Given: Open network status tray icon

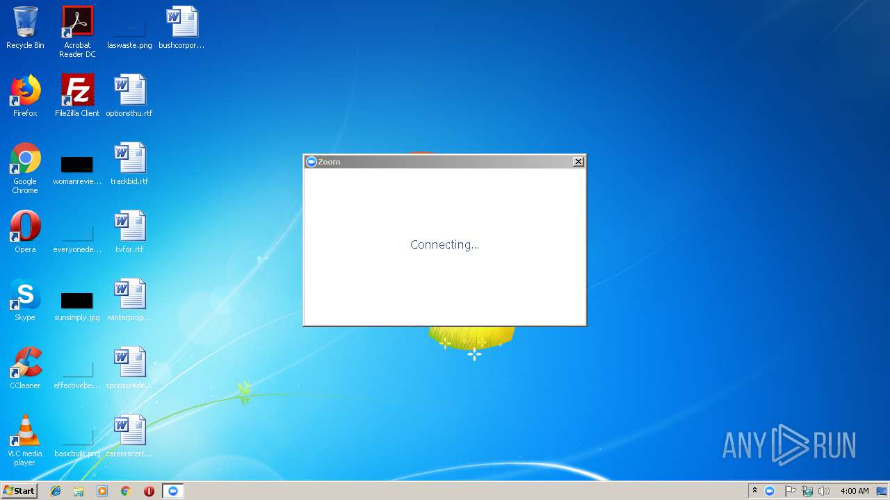Looking at the screenshot, I should pyautogui.click(x=807, y=491).
